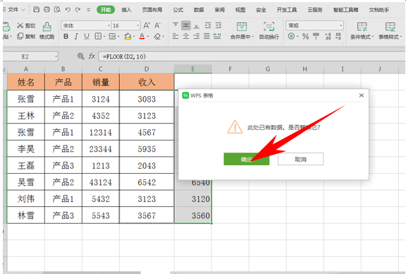The image size is (406, 274).
Task: Switch to the 视图 tab
Action: (240, 10)
